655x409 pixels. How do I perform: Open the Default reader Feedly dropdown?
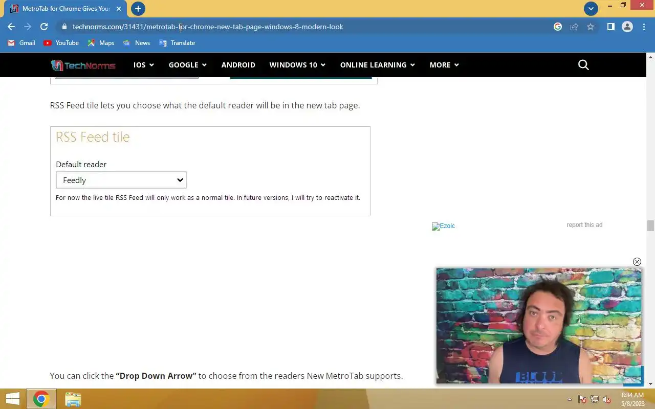[x=121, y=180]
